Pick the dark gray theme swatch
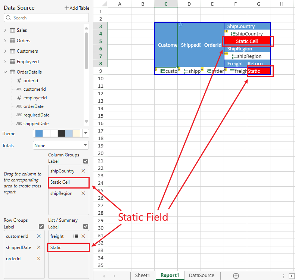Image resolution: width=295 pixels, height=280 pixels. [61, 133]
